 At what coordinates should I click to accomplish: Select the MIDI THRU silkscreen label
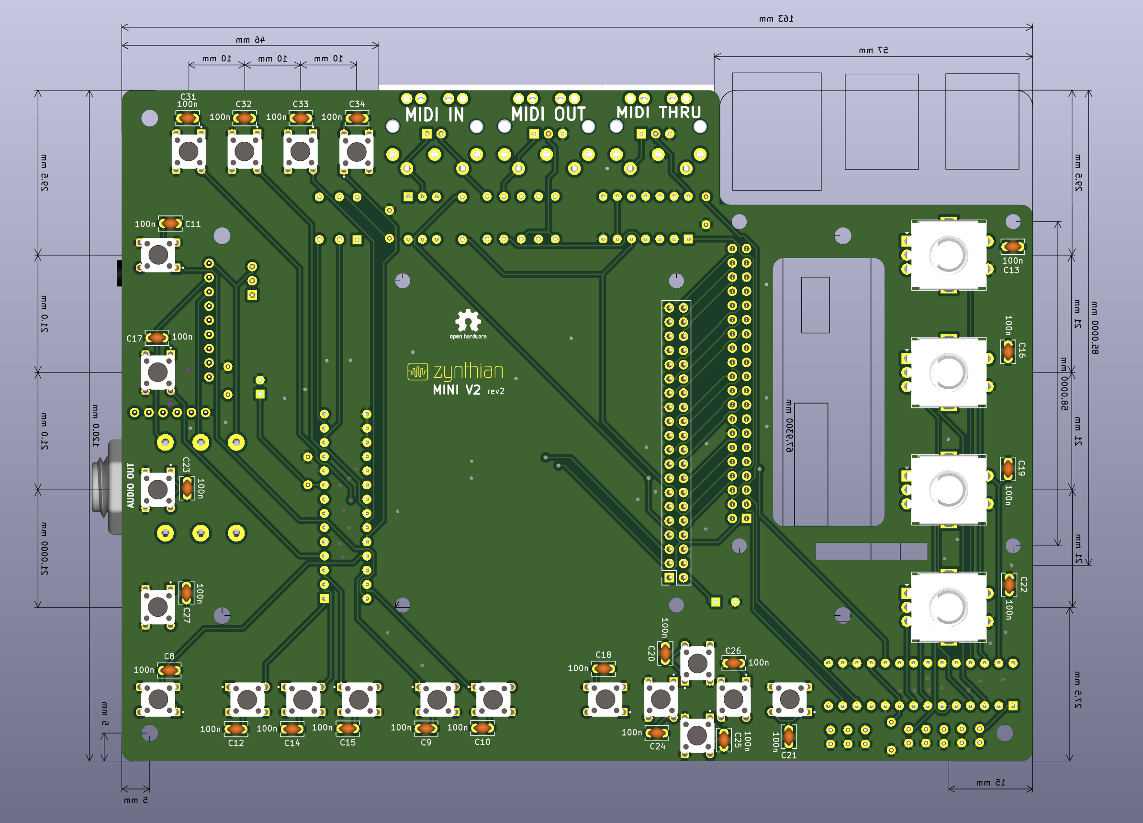659,113
